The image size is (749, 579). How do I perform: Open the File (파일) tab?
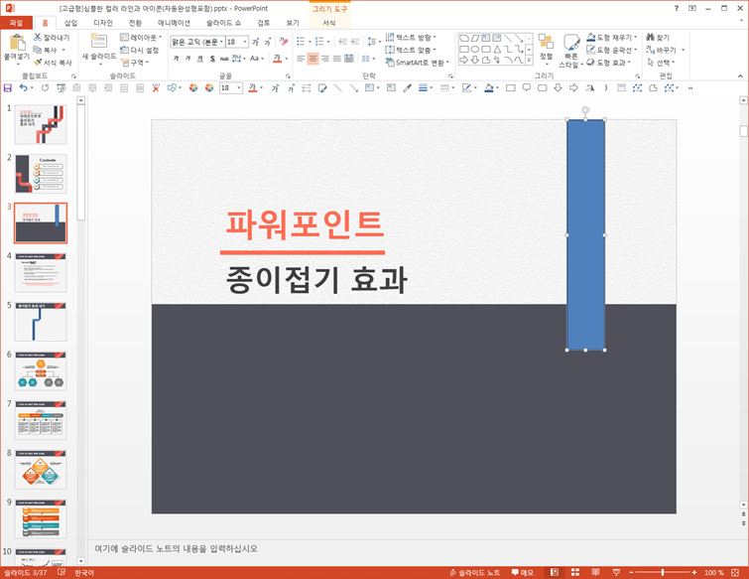point(16,23)
